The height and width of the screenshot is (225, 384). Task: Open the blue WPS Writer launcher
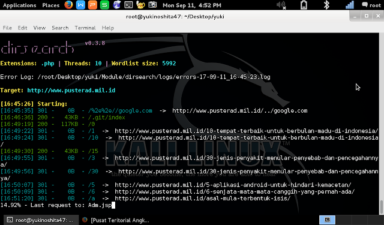pyautogui.click(x=80, y=5)
